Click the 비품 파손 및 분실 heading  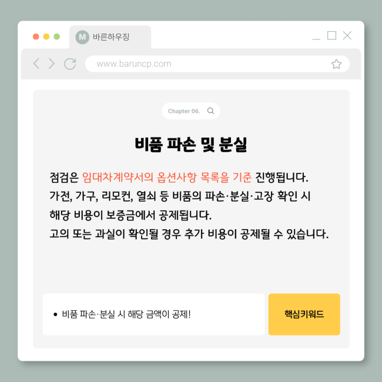click(x=191, y=145)
